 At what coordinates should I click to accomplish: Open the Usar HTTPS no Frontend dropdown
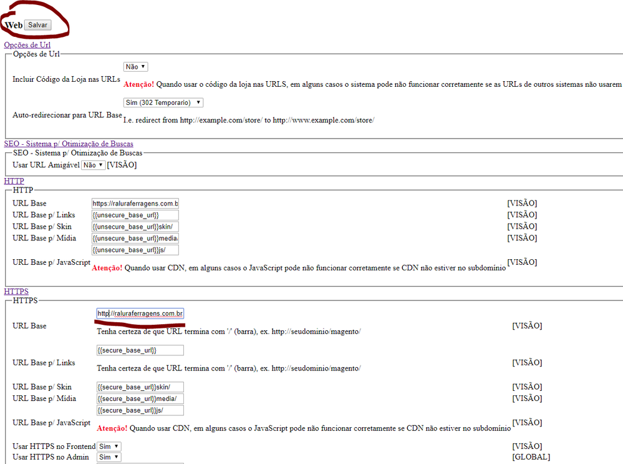coord(109,447)
